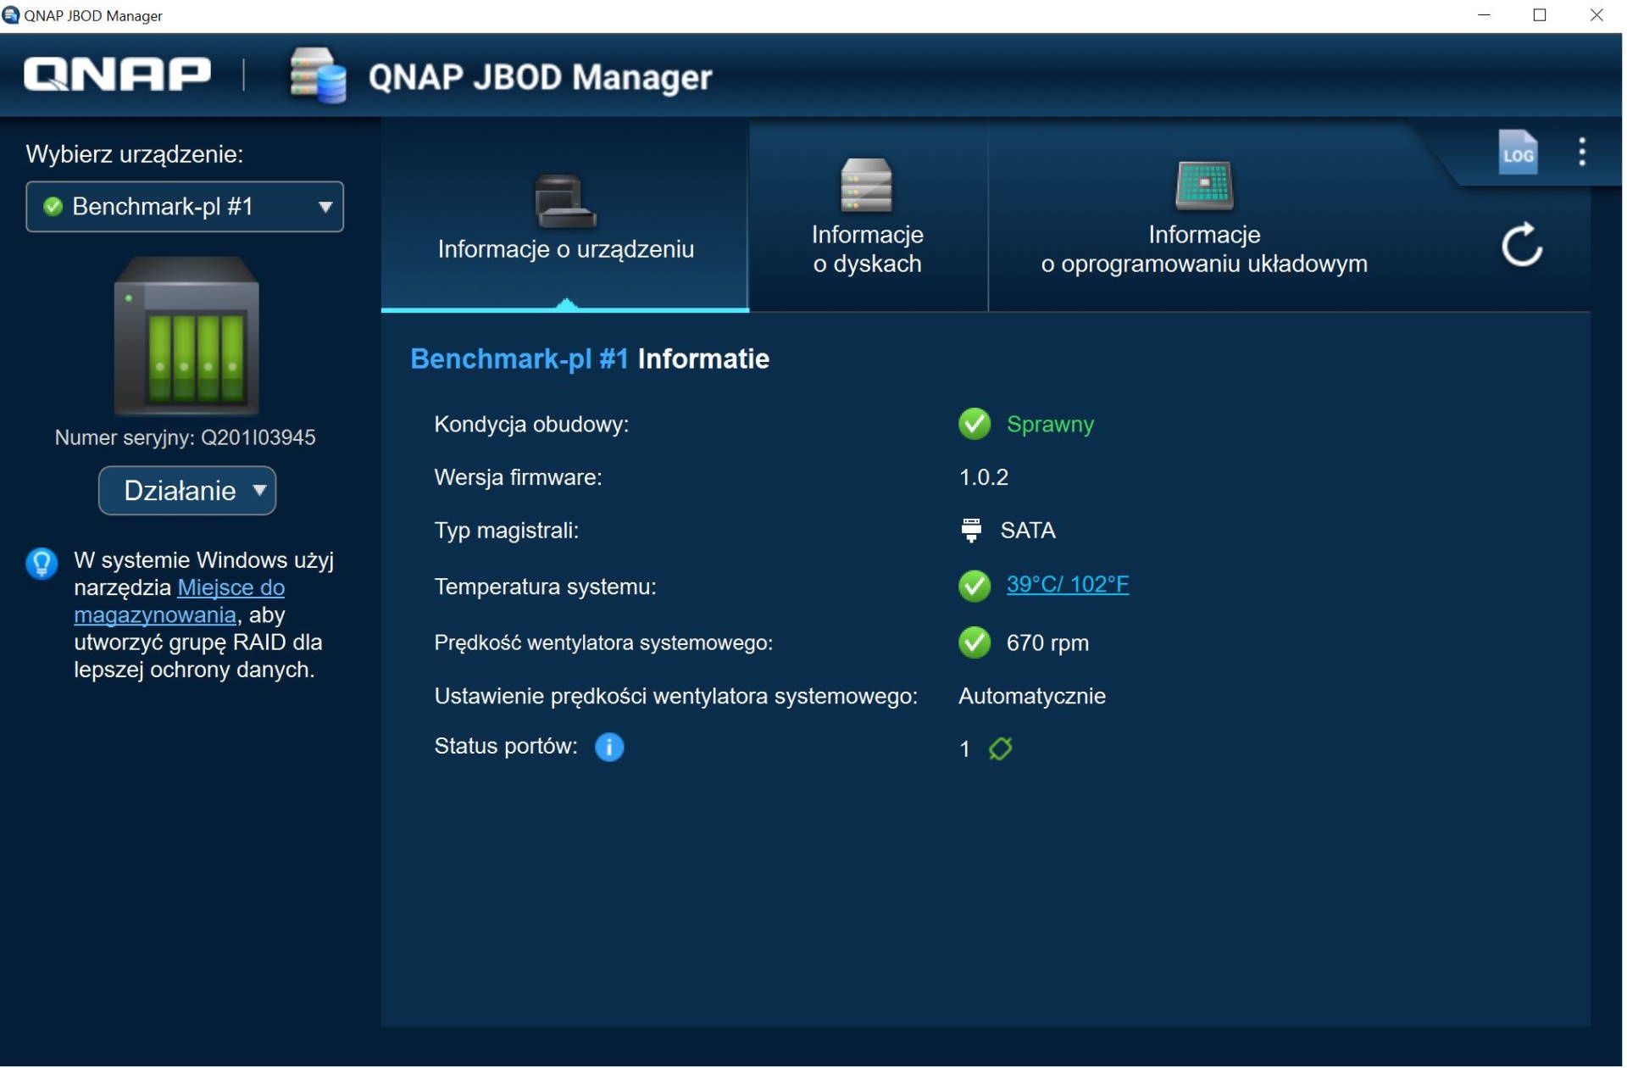
Task: Click the Temperatura systemu label
Action: 547,587
